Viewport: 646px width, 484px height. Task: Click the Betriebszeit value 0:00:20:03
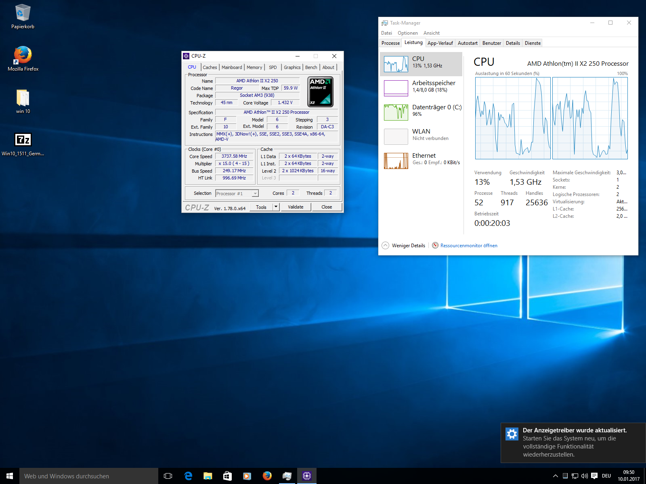492,223
